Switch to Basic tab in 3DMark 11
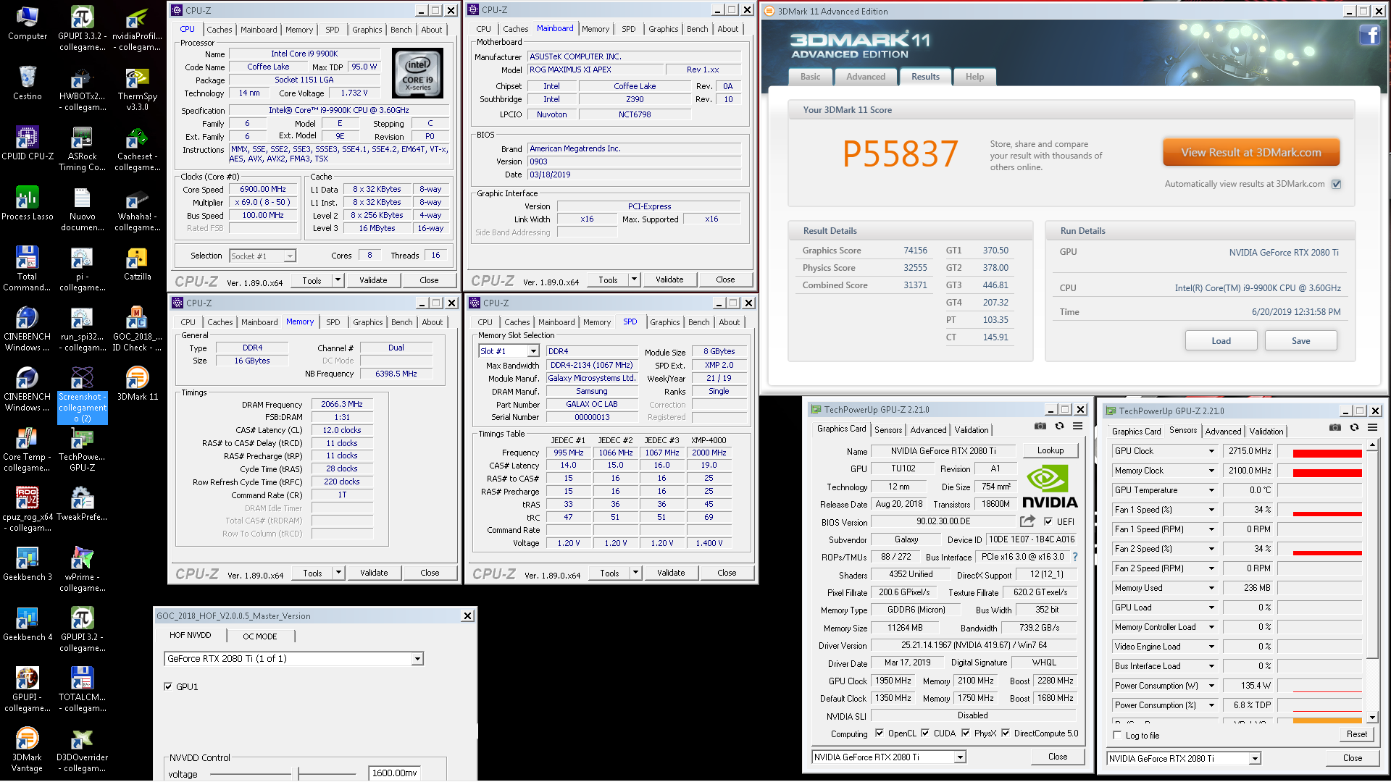This screenshot has width=1391, height=782. pos(810,77)
